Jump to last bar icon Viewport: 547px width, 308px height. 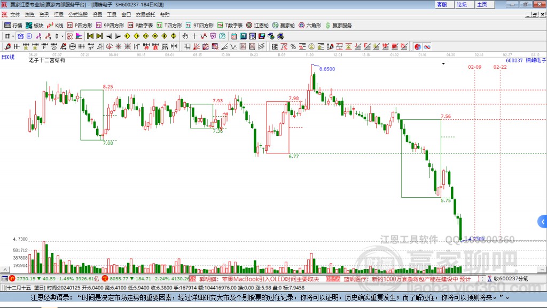(99, 36)
